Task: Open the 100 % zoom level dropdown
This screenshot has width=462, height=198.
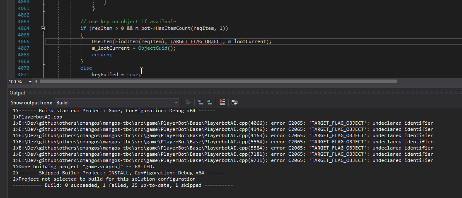Action: pos(30,82)
